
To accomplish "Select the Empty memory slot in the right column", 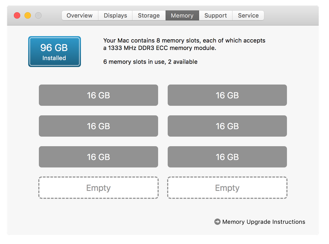I will click(227, 188).
